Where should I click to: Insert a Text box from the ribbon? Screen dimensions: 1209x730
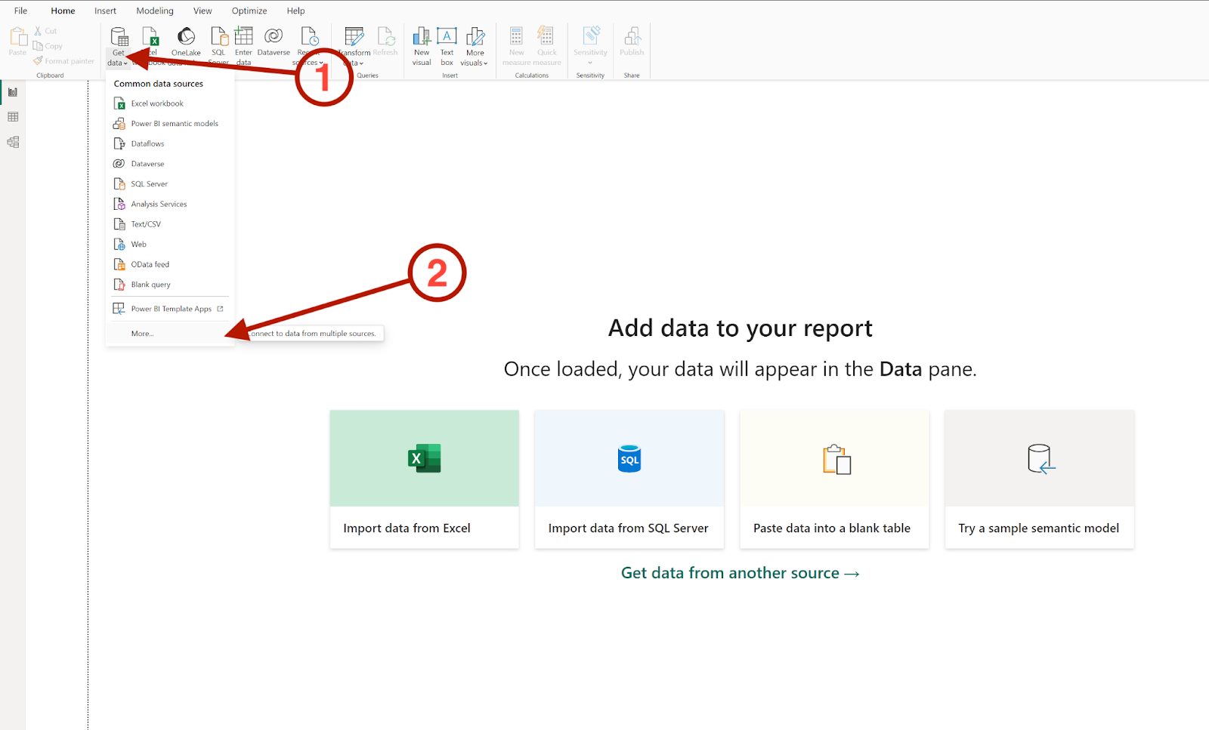pyautogui.click(x=447, y=46)
